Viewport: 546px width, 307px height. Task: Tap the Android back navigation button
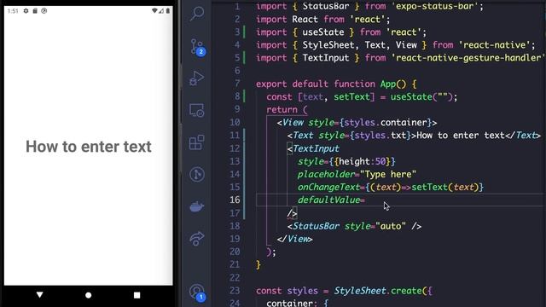coord(40,295)
